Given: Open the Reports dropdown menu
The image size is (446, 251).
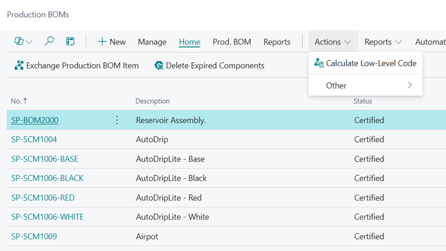Looking at the screenshot, I should click(x=383, y=42).
